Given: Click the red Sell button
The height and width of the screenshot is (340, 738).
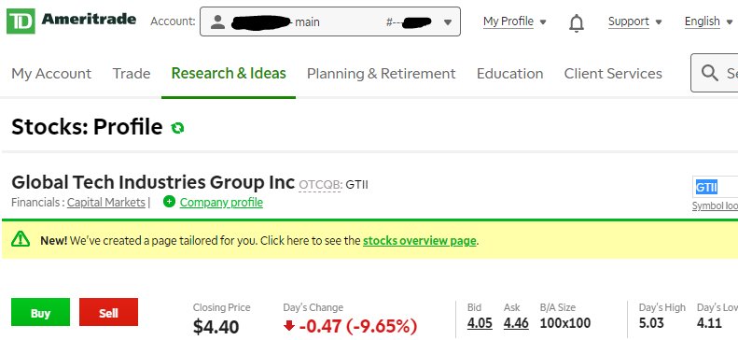Looking at the screenshot, I should (x=109, y=312).
